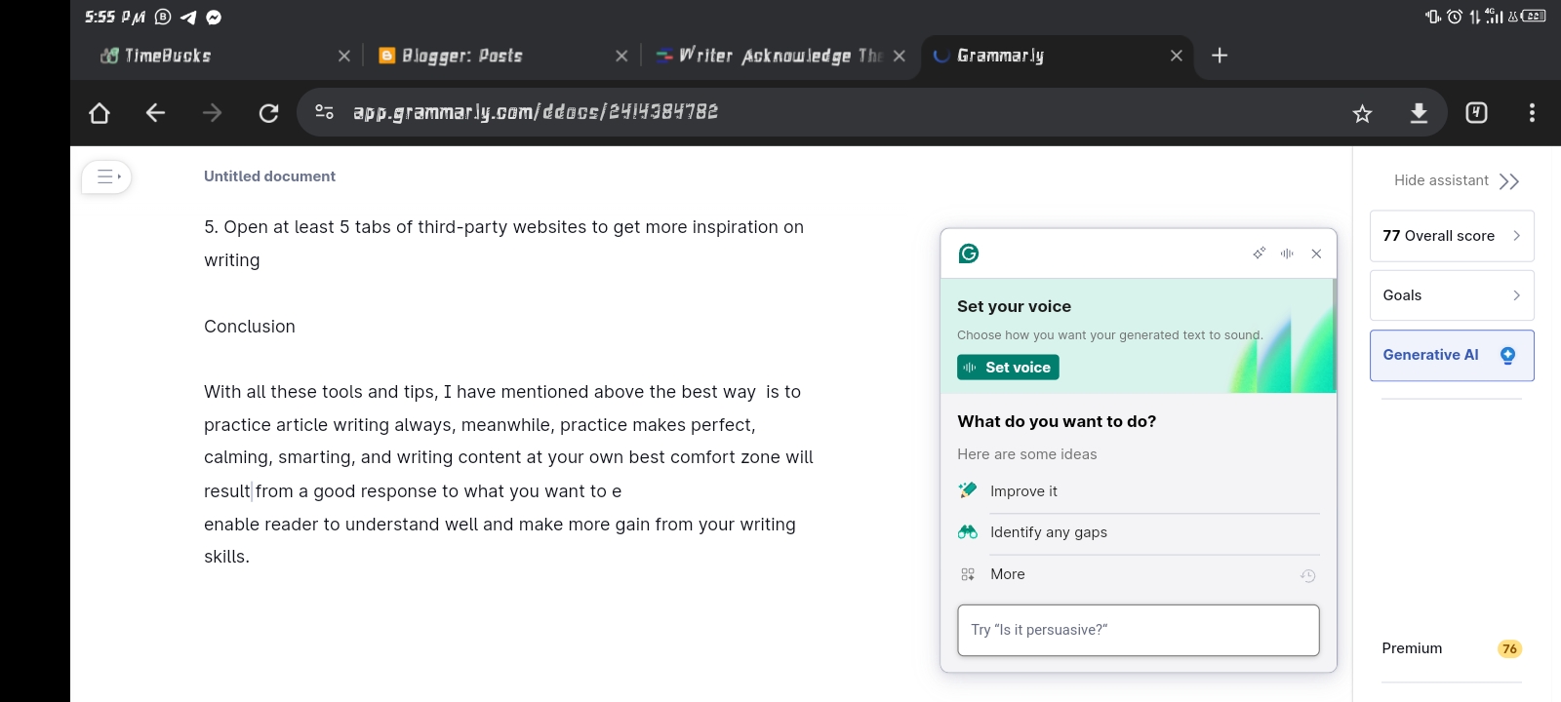Click the alarm clock status icon

click(1454, 16)
